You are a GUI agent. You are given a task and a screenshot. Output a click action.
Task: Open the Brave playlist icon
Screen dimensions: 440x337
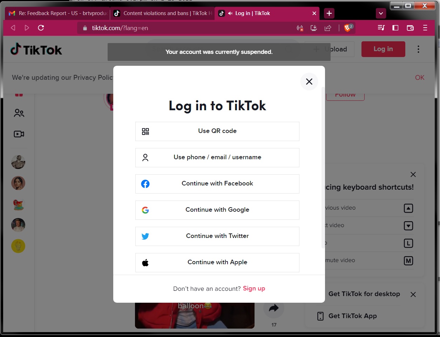tap(381, 28)
